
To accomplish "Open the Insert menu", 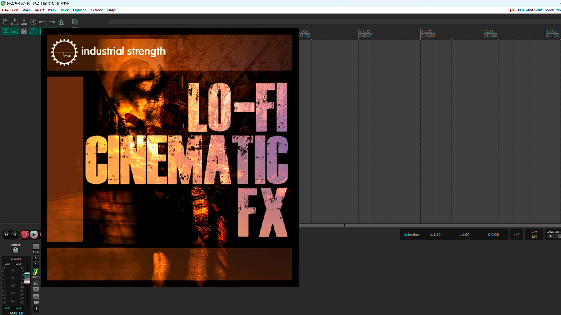I will [39, 10].
